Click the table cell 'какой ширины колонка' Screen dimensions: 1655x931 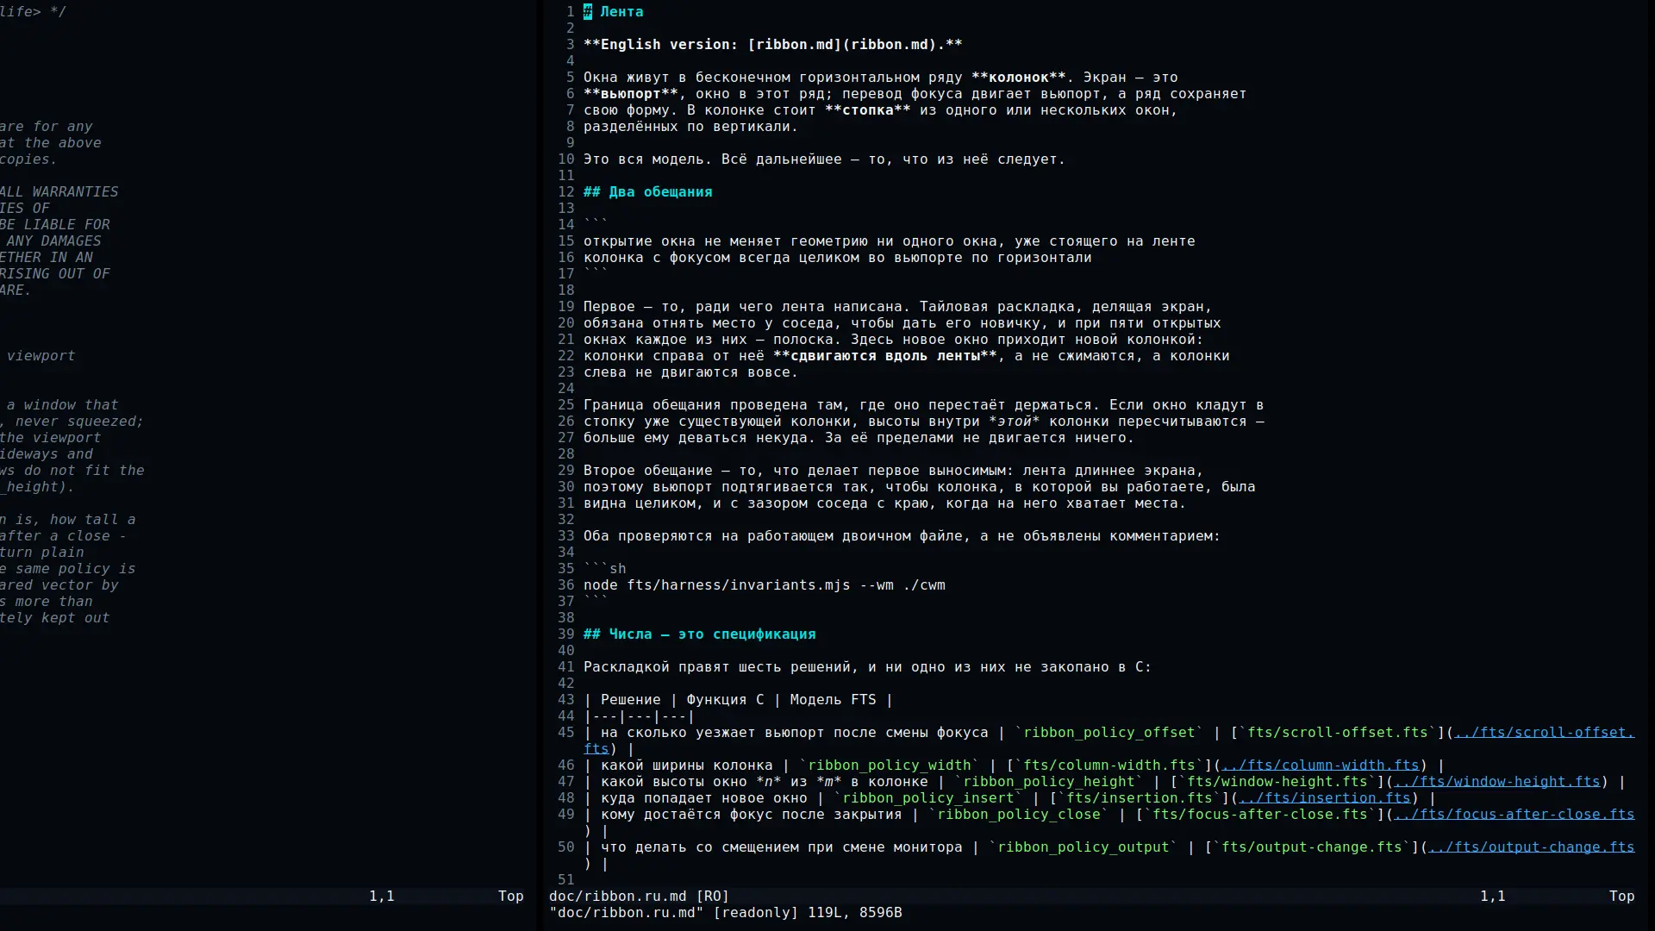click(x=687, y=765)
